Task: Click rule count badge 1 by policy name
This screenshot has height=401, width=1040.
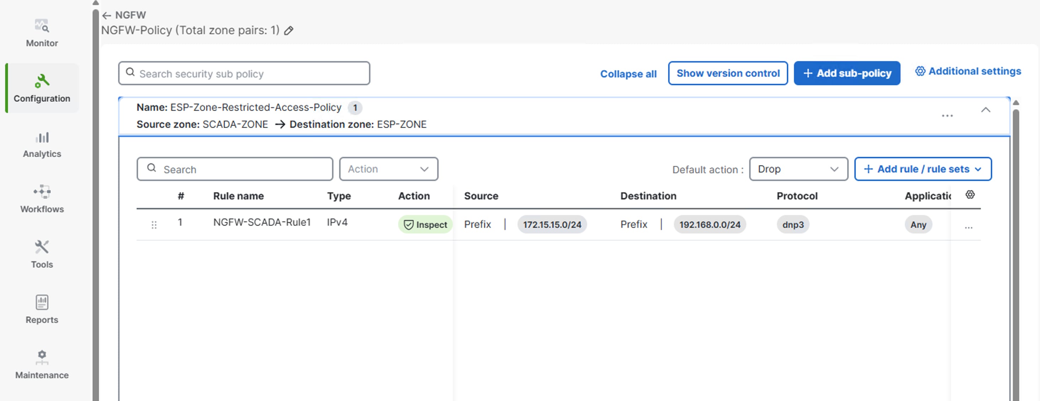Action: coord(355,108)
